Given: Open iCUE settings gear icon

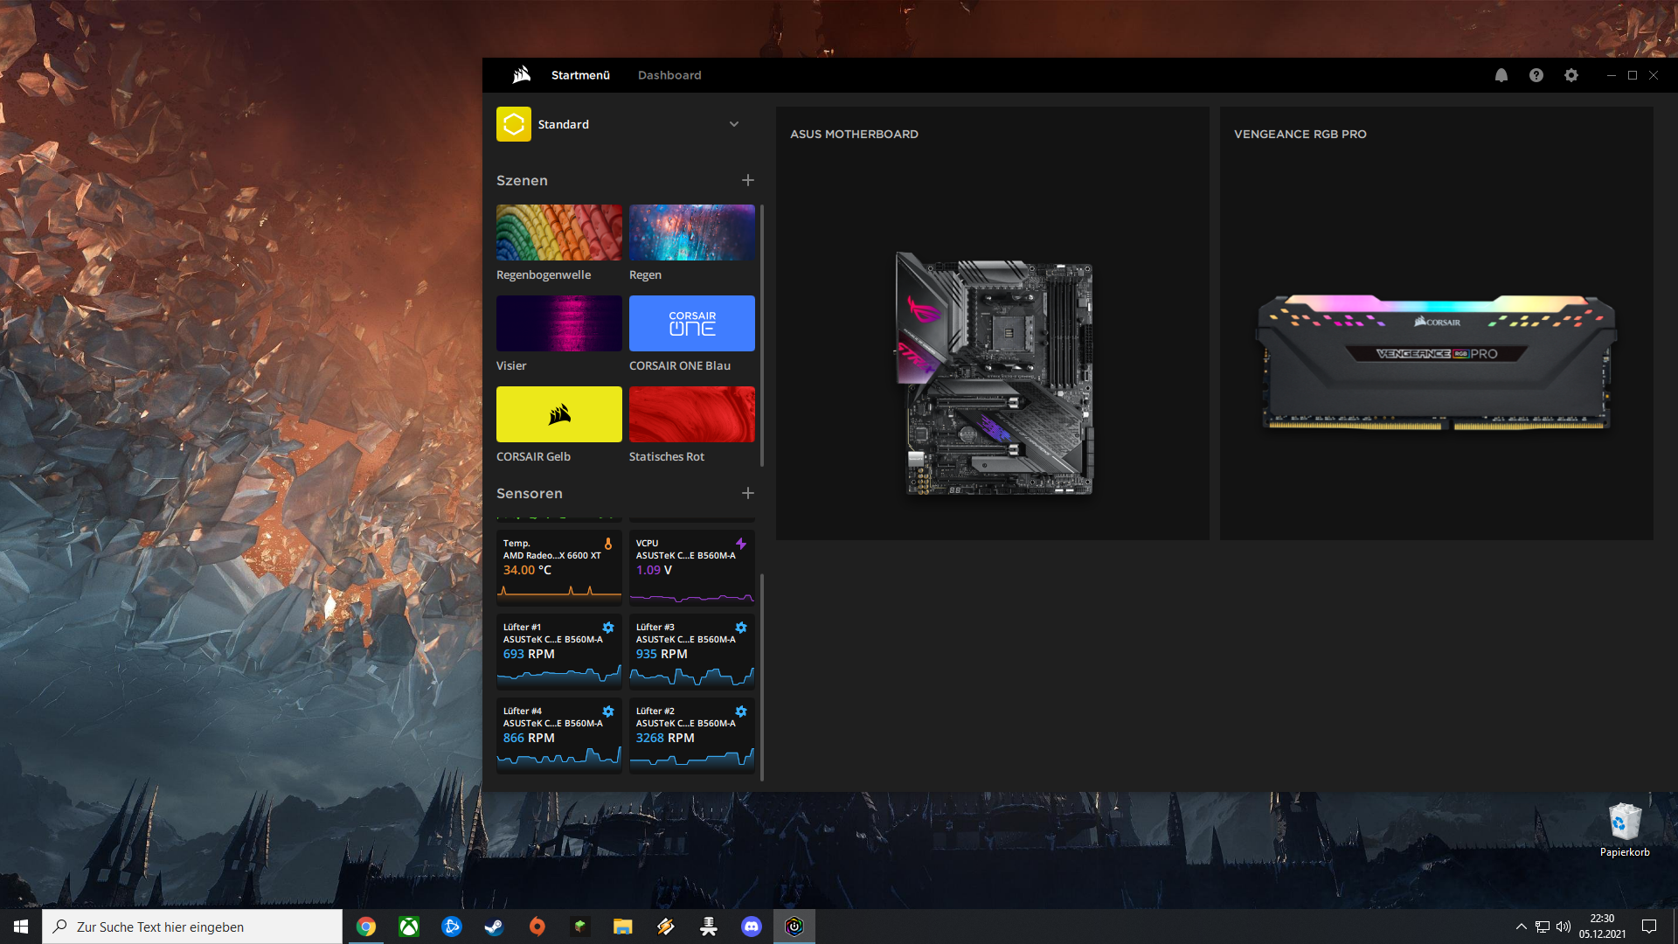Looking at the screenshot, I should tap(1571, 75).
